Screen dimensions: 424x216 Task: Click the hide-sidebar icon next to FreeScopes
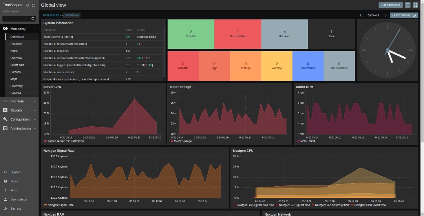tap(33, 5)
